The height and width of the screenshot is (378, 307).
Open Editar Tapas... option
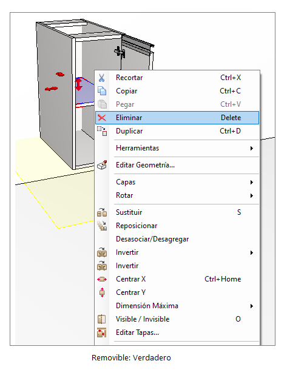tap(177, 332)
